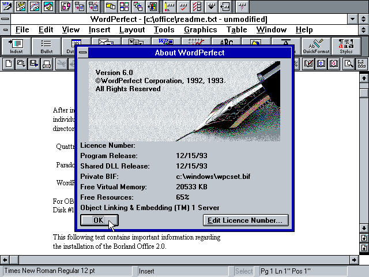Click the horizontal scrollbar thumb

[14, 260]
